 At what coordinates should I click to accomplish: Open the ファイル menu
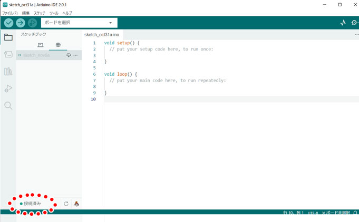pyautogui.click(x=9, y=13)
